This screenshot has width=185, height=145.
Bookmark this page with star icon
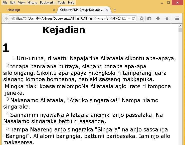click(142, 19)
